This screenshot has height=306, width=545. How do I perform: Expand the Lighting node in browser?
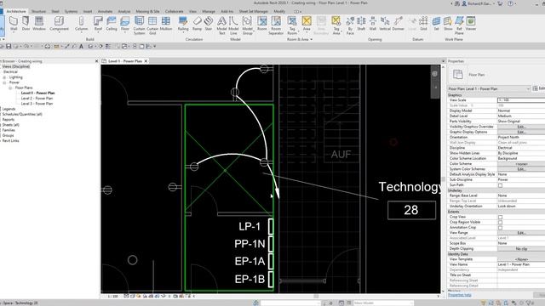[4, 77]
